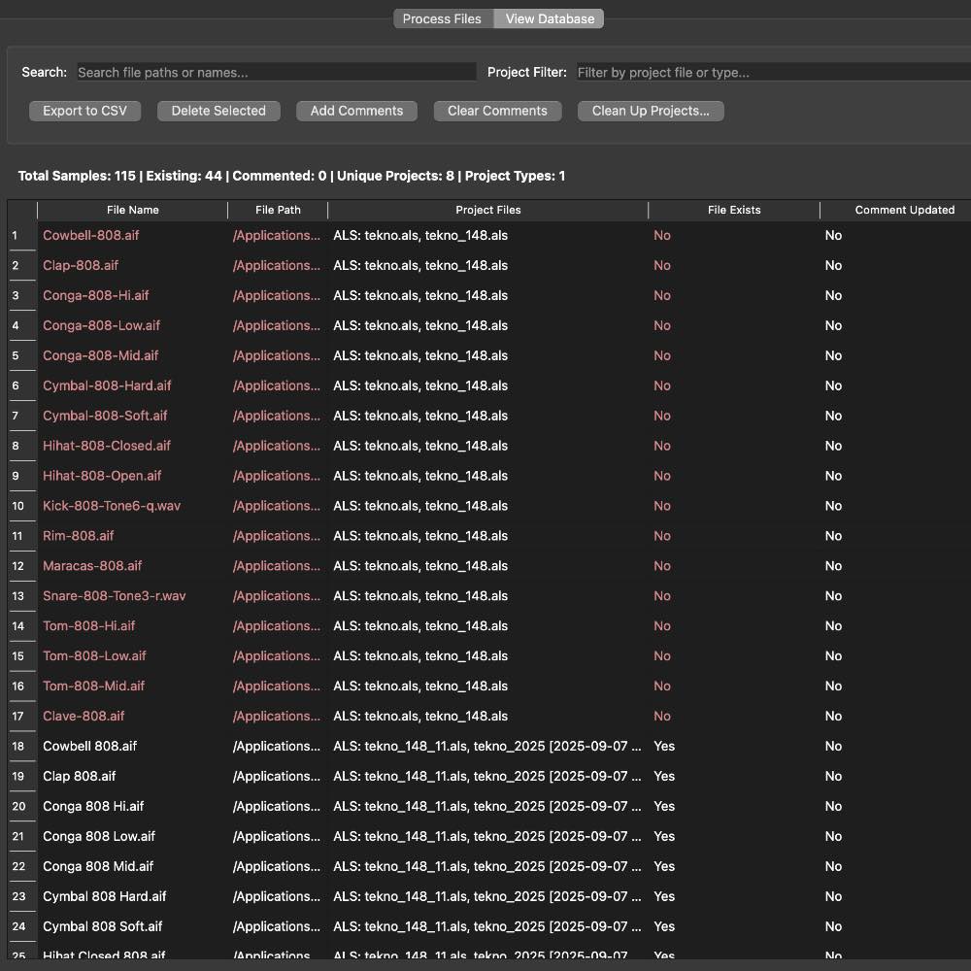Select the Conga 808 Mid.aif file name

click(x=98, y=866)
